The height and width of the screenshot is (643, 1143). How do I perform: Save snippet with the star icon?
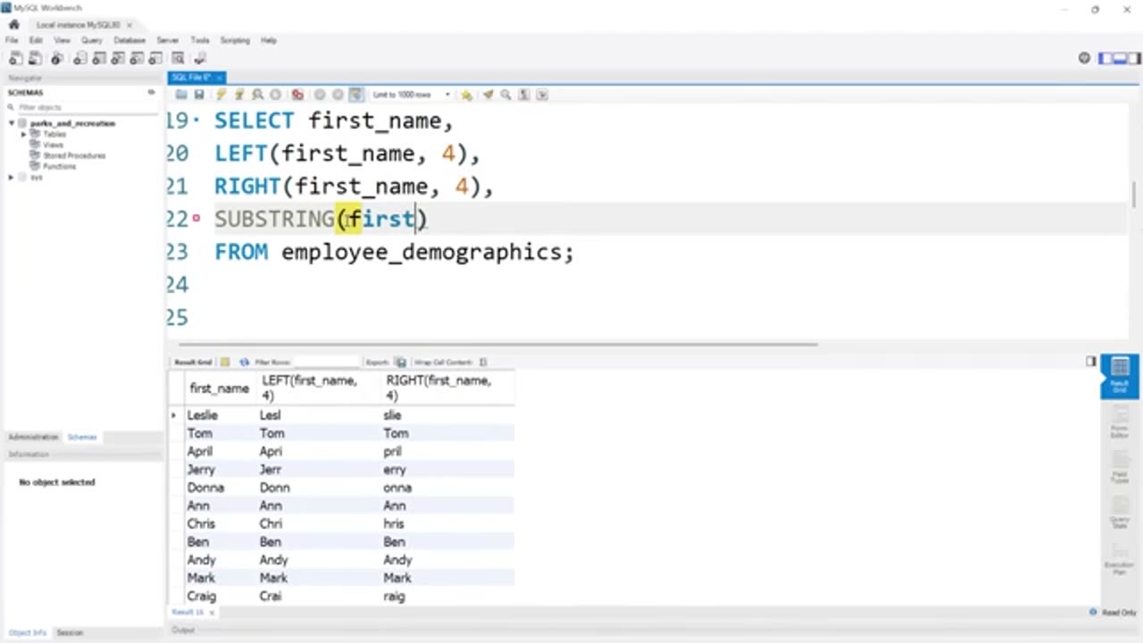point(466,95)
